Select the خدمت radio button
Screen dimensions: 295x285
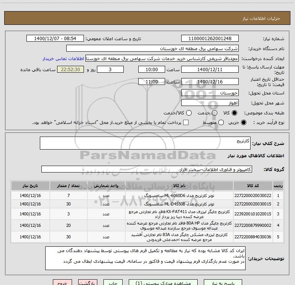pyautogui.click(x=215, y=113)
